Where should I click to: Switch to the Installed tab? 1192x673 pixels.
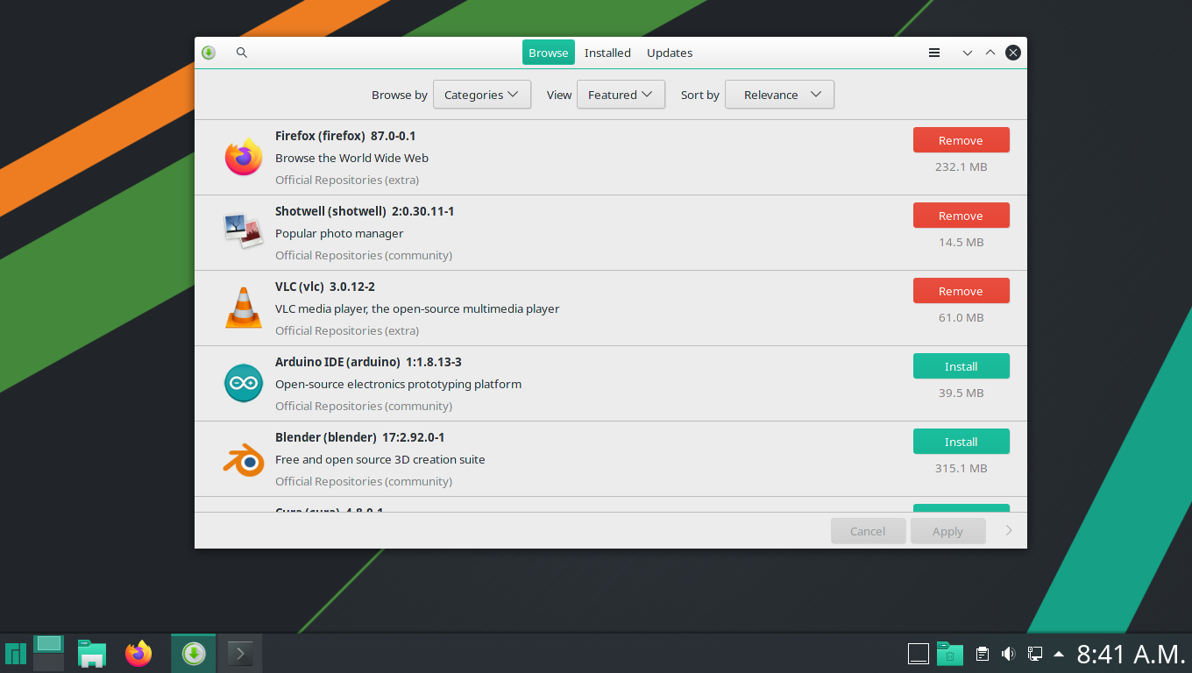point(607,53)
